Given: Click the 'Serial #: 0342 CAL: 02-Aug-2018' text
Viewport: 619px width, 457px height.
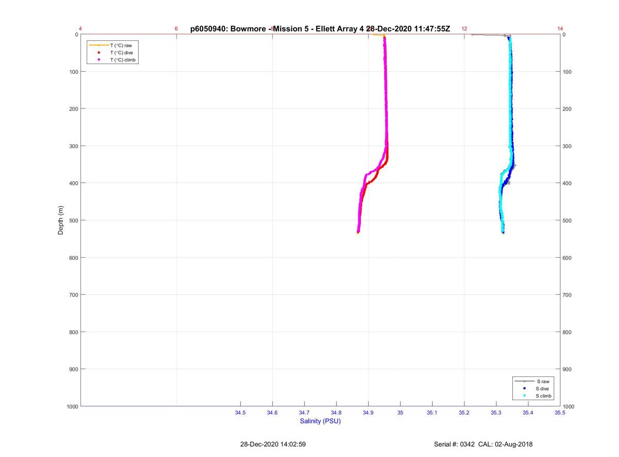Looking at the screenshot, I should [483, 444].
